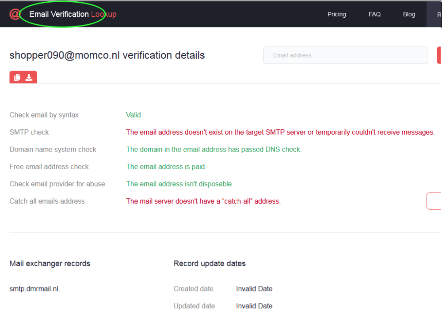
Task: Focus the Email address input field
Action: pyautogui.click(x=346, y=55)
